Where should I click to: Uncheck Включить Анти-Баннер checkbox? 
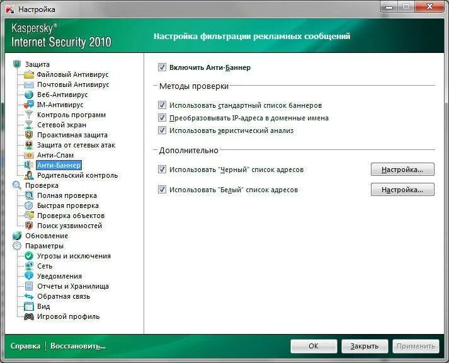click(162, 67)
